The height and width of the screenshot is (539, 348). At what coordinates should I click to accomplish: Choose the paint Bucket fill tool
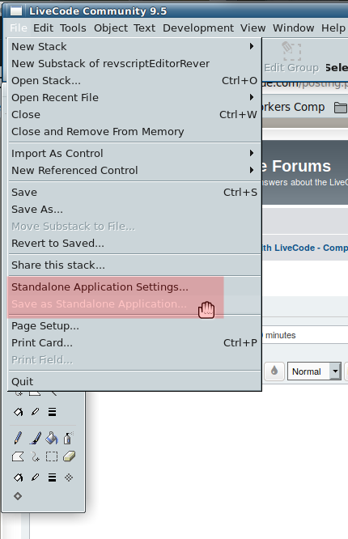pos(52,438)
